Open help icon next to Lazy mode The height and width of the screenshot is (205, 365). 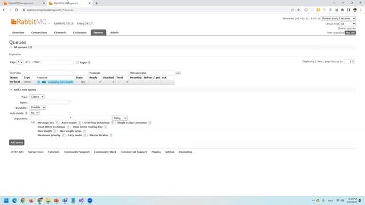[85, 136]
